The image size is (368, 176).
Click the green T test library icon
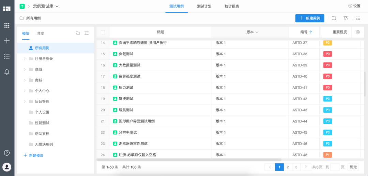click(22, 6)
